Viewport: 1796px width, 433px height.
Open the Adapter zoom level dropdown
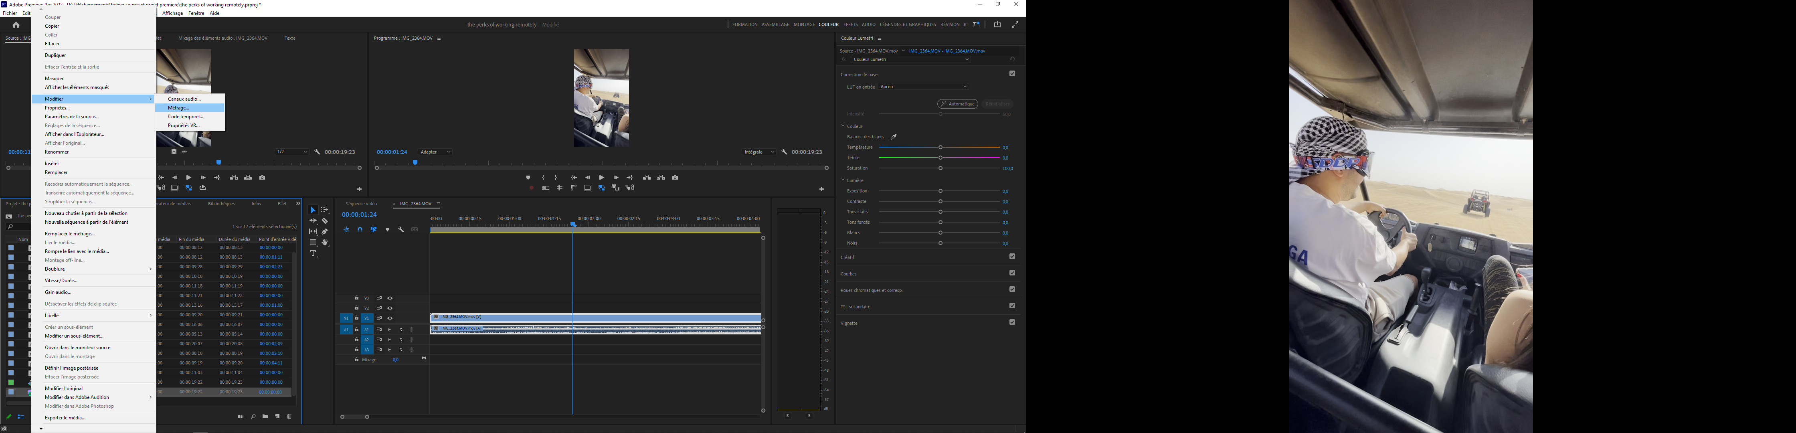(x=436, y=152)
